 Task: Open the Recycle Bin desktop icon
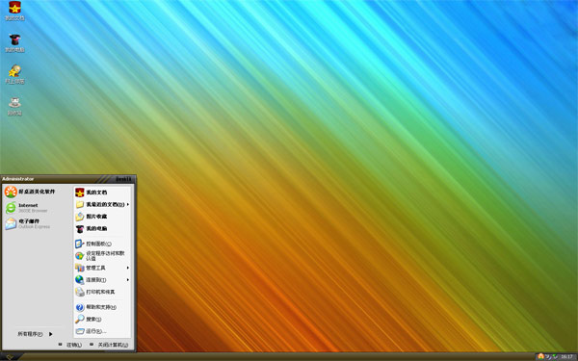pos(14,106)
